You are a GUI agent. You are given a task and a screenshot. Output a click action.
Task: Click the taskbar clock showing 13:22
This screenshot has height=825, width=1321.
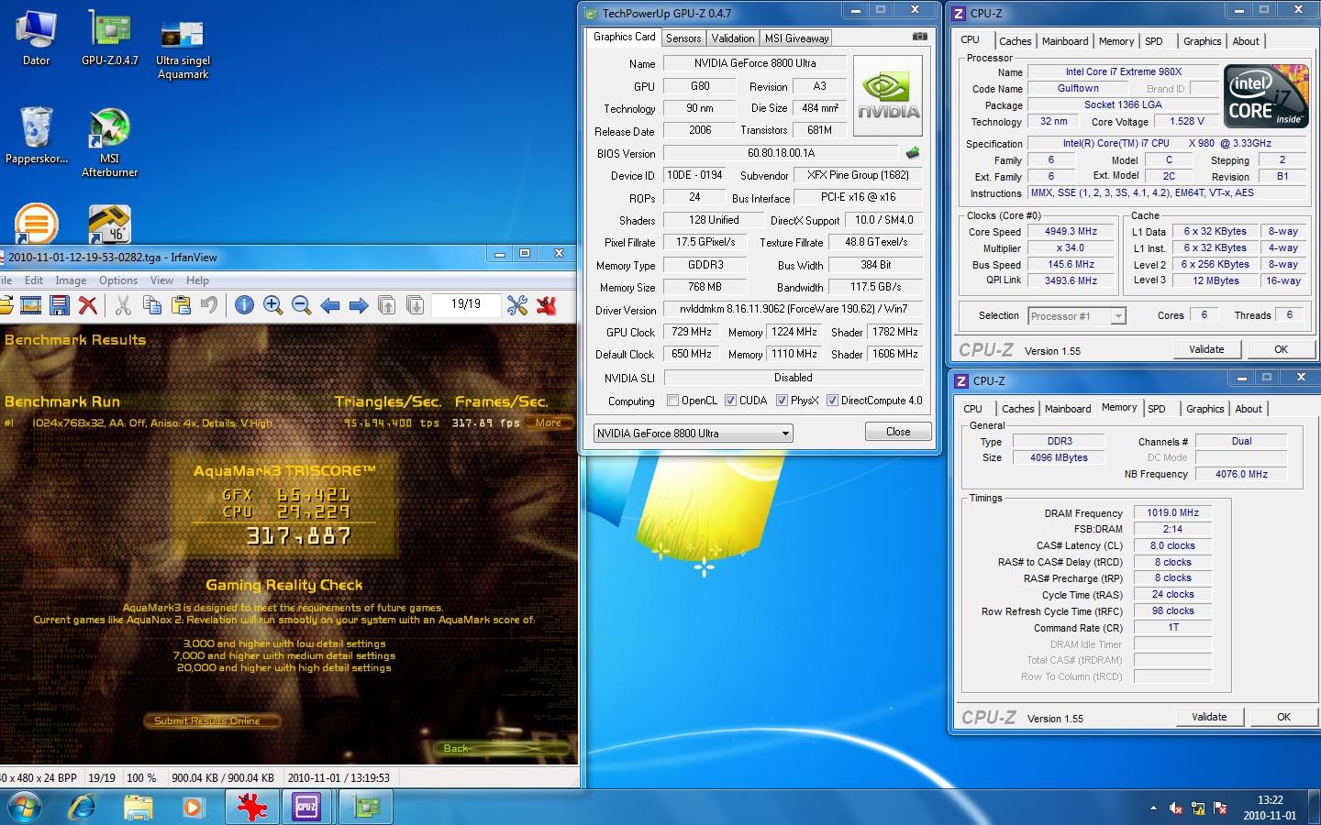[x=1270, y=808]
